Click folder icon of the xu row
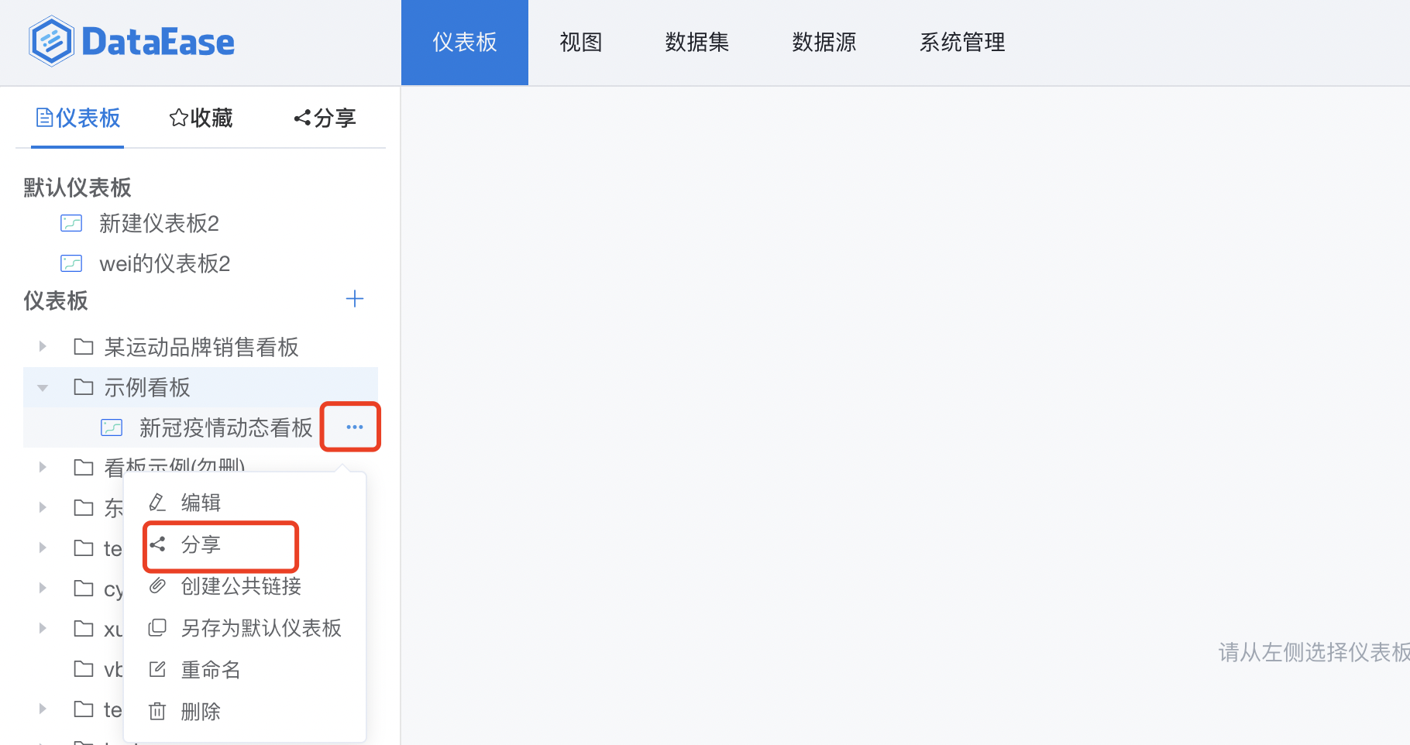This screenshot has width=1410, height=745. click(84, 629)
